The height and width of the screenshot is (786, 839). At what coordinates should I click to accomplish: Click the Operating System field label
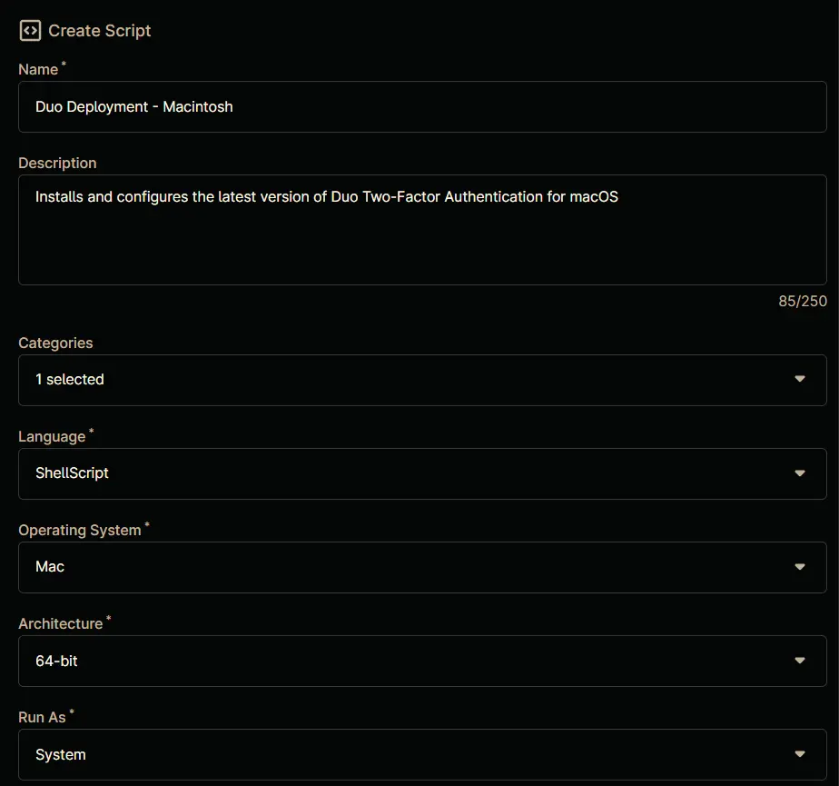point(80,531)
